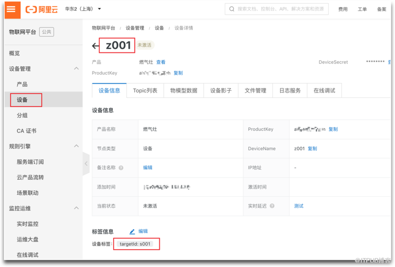Image resolution: width=395 pixels, height=267 pixels.
Task: Open the 设备影子 tab
Action: click(221, 90)
